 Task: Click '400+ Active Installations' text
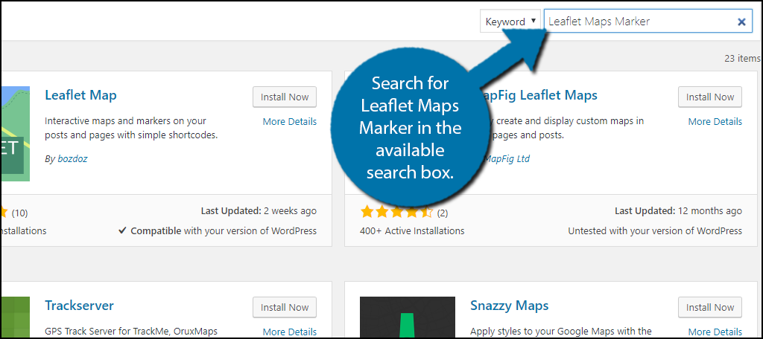tap(413, 231)
